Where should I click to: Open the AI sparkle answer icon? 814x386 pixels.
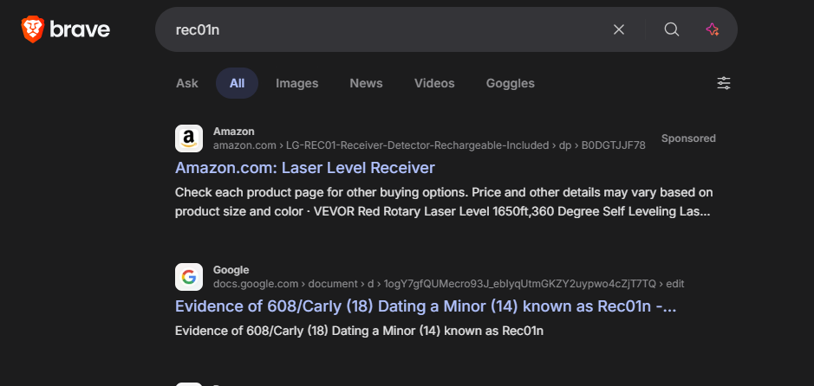[713, 29]
